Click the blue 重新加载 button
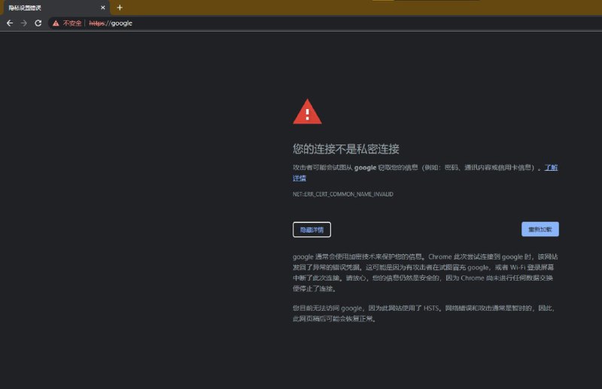Image resolution: width=602 pixels, height=389 pixels. pos(540,229)
